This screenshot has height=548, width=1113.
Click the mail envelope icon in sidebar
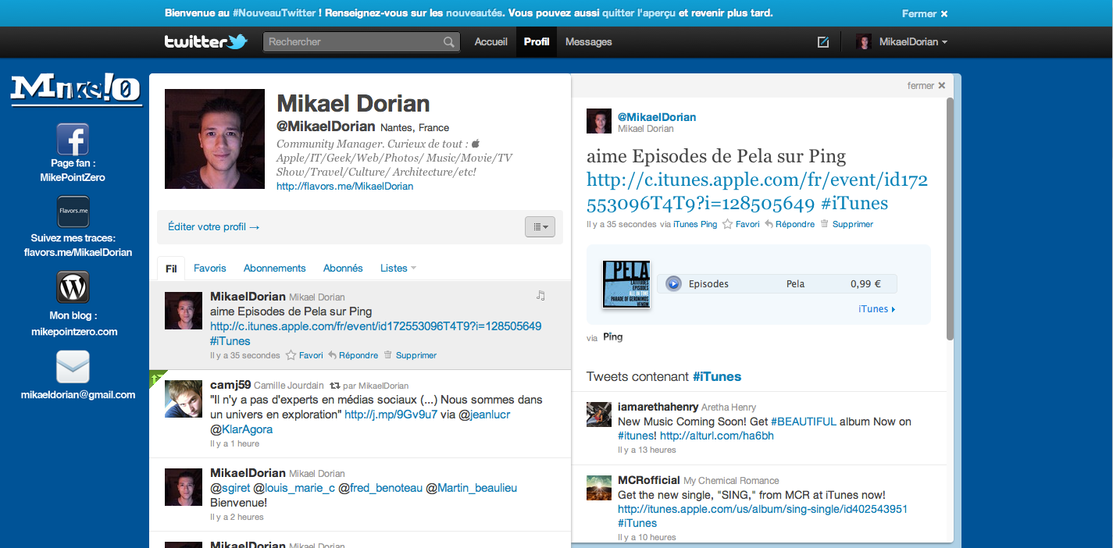tap(73, 367)
